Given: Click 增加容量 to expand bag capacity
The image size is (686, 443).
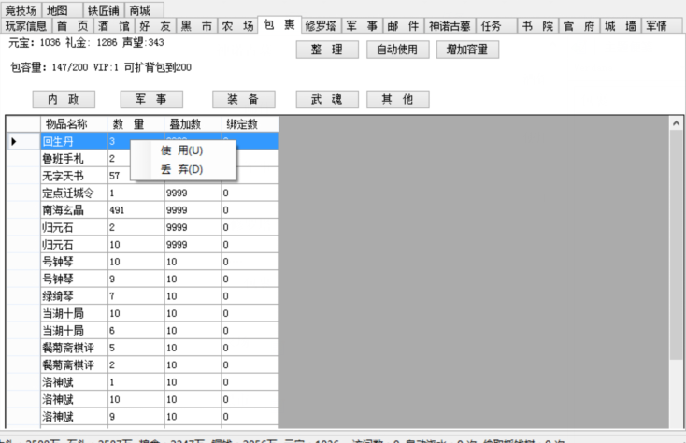Looking at the screenshot, I should coord(467,50).
